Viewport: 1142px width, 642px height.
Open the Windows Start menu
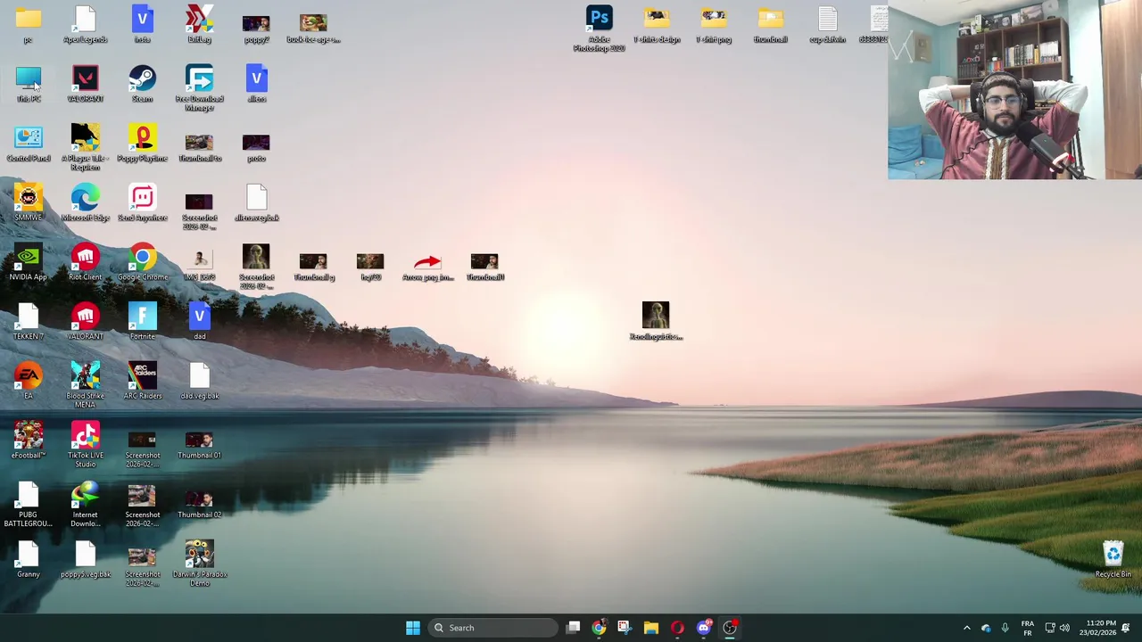(412, 628)
